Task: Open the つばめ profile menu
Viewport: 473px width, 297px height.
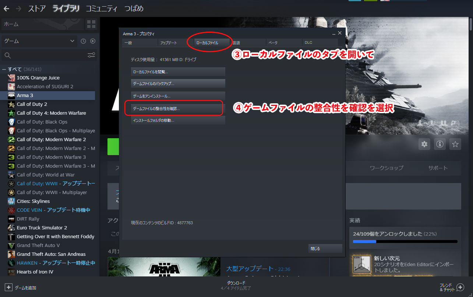Action: point(134,8)
